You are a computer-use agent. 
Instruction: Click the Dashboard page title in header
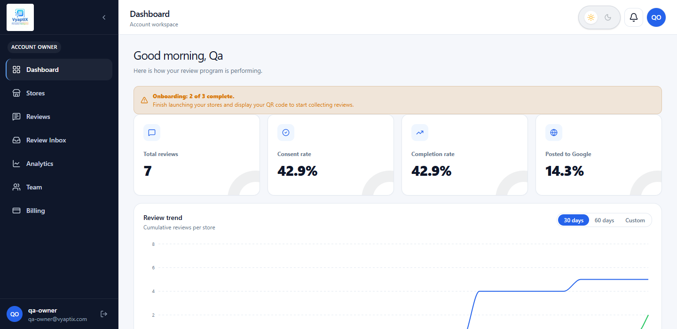coord(150,14)
